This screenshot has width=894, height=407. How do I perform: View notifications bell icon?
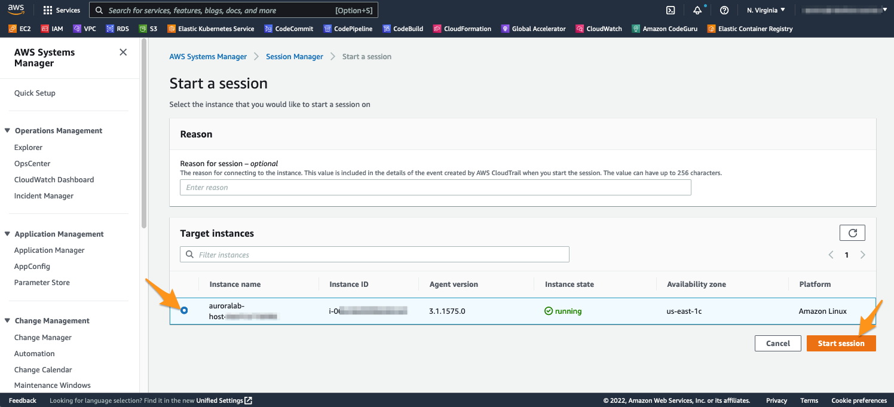[697, 10]
